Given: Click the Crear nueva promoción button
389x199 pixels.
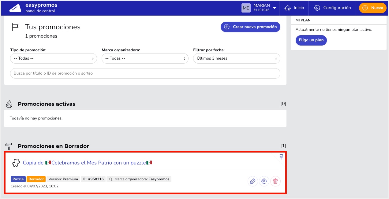Looking at the screenshot, I should [250, 27].
